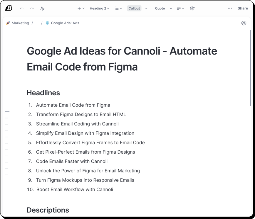Image resolution: width=255 pixels, height=219 pixels.
Task: Toggle Quote formatting on the selection
Action: (x=160, y=8)
